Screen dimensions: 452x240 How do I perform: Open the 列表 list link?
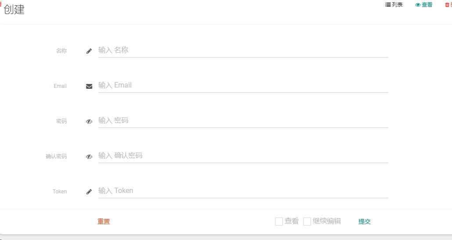pyautogui.click(x=394, y=4)
